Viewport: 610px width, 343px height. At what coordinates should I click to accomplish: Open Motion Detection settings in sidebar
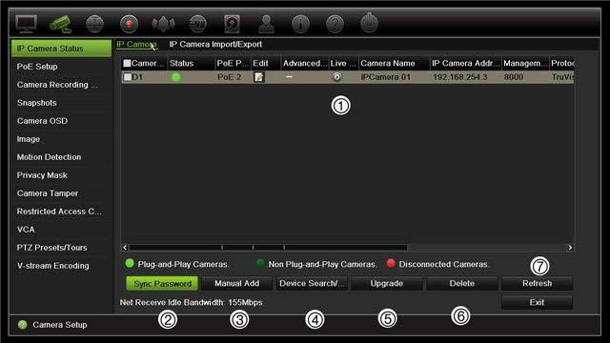click(49, 157)
